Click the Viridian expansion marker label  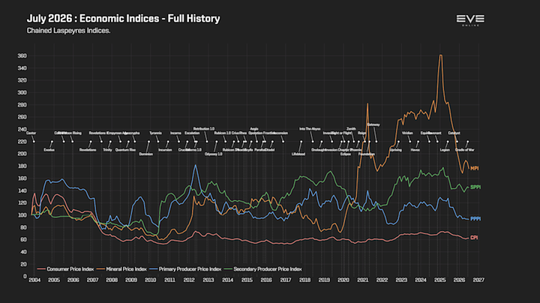coord(407,133)
